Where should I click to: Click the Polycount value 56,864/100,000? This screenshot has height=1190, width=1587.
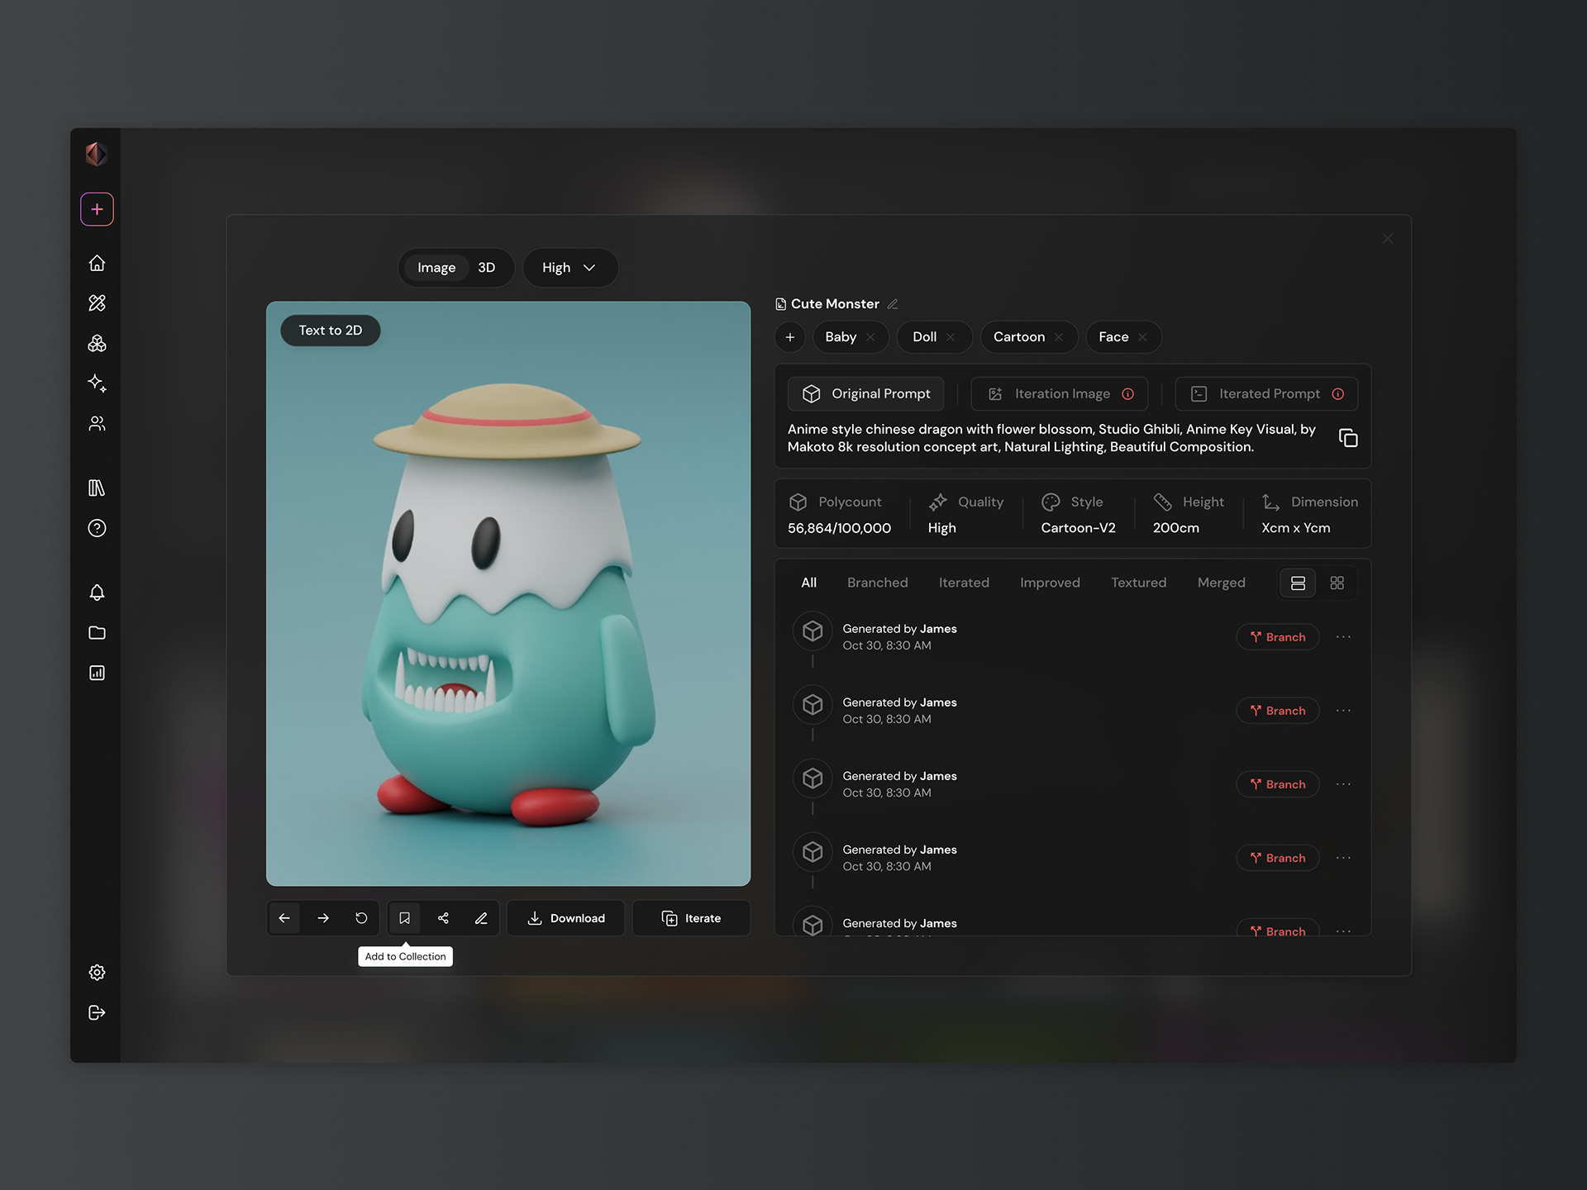[839, 528]
